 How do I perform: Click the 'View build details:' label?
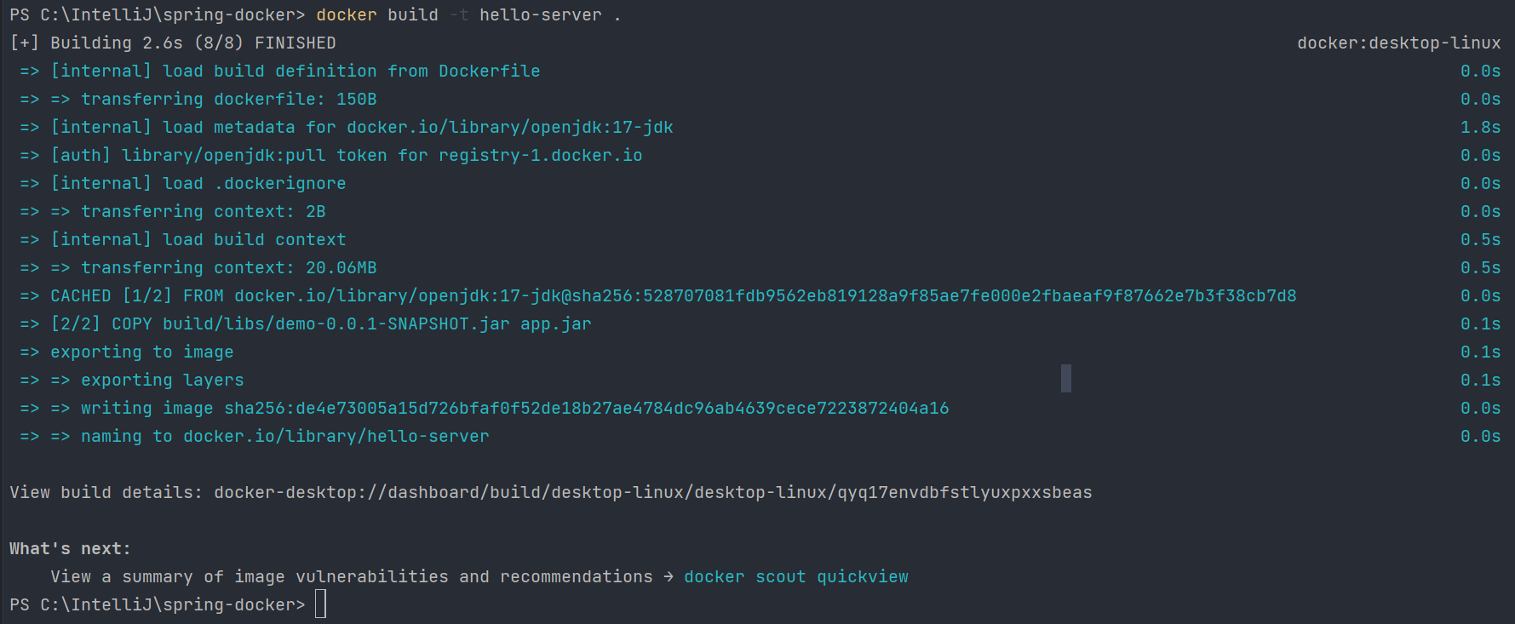(106, 493)
